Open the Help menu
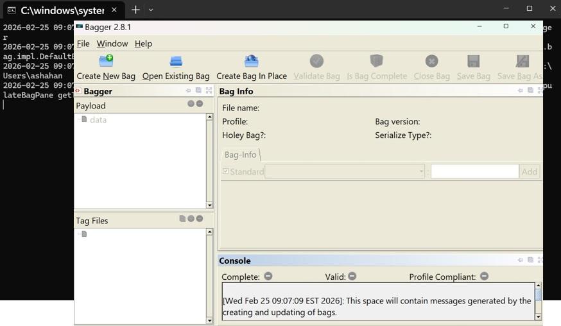Screen dimensions: 561x326 coord(143,44)
